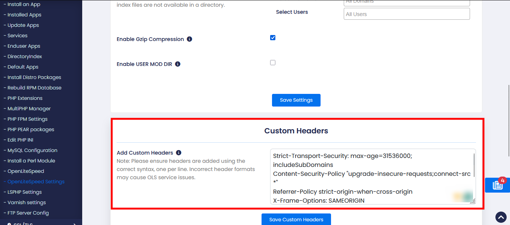Click inside the Add Custom Headers textarea
Viewport: 510px width, 225px height.
click(x=372, y=177)
